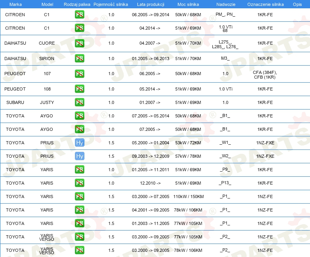Click body cell L275_, L285_, L276_
The width and height of the screenshot is (310, 257).
(225, 44)
